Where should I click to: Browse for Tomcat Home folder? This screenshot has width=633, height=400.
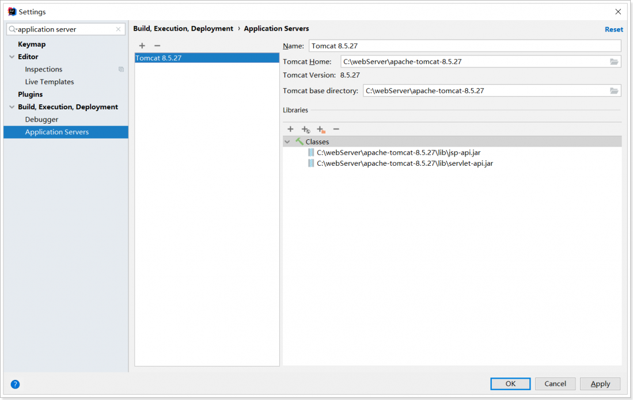(614, 62)
